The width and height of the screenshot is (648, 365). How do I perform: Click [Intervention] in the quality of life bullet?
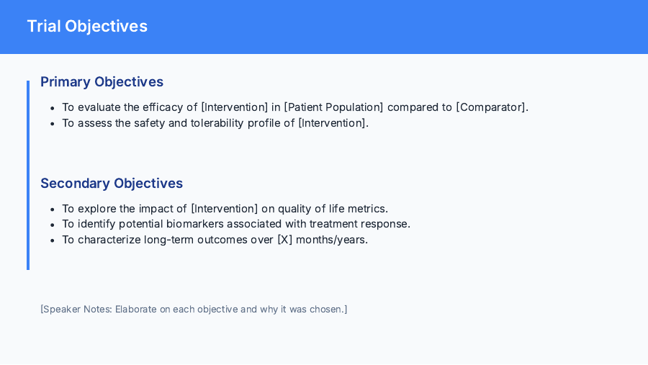point(224,209)
